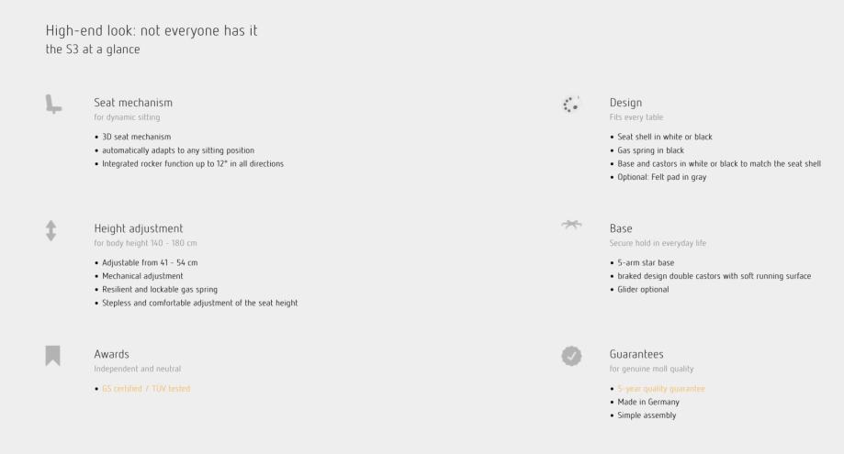Image resolution: width=844 pixels, height=454 pixels.
Task: Click the Guarantees heading
Action: click(x=636, y=353)
